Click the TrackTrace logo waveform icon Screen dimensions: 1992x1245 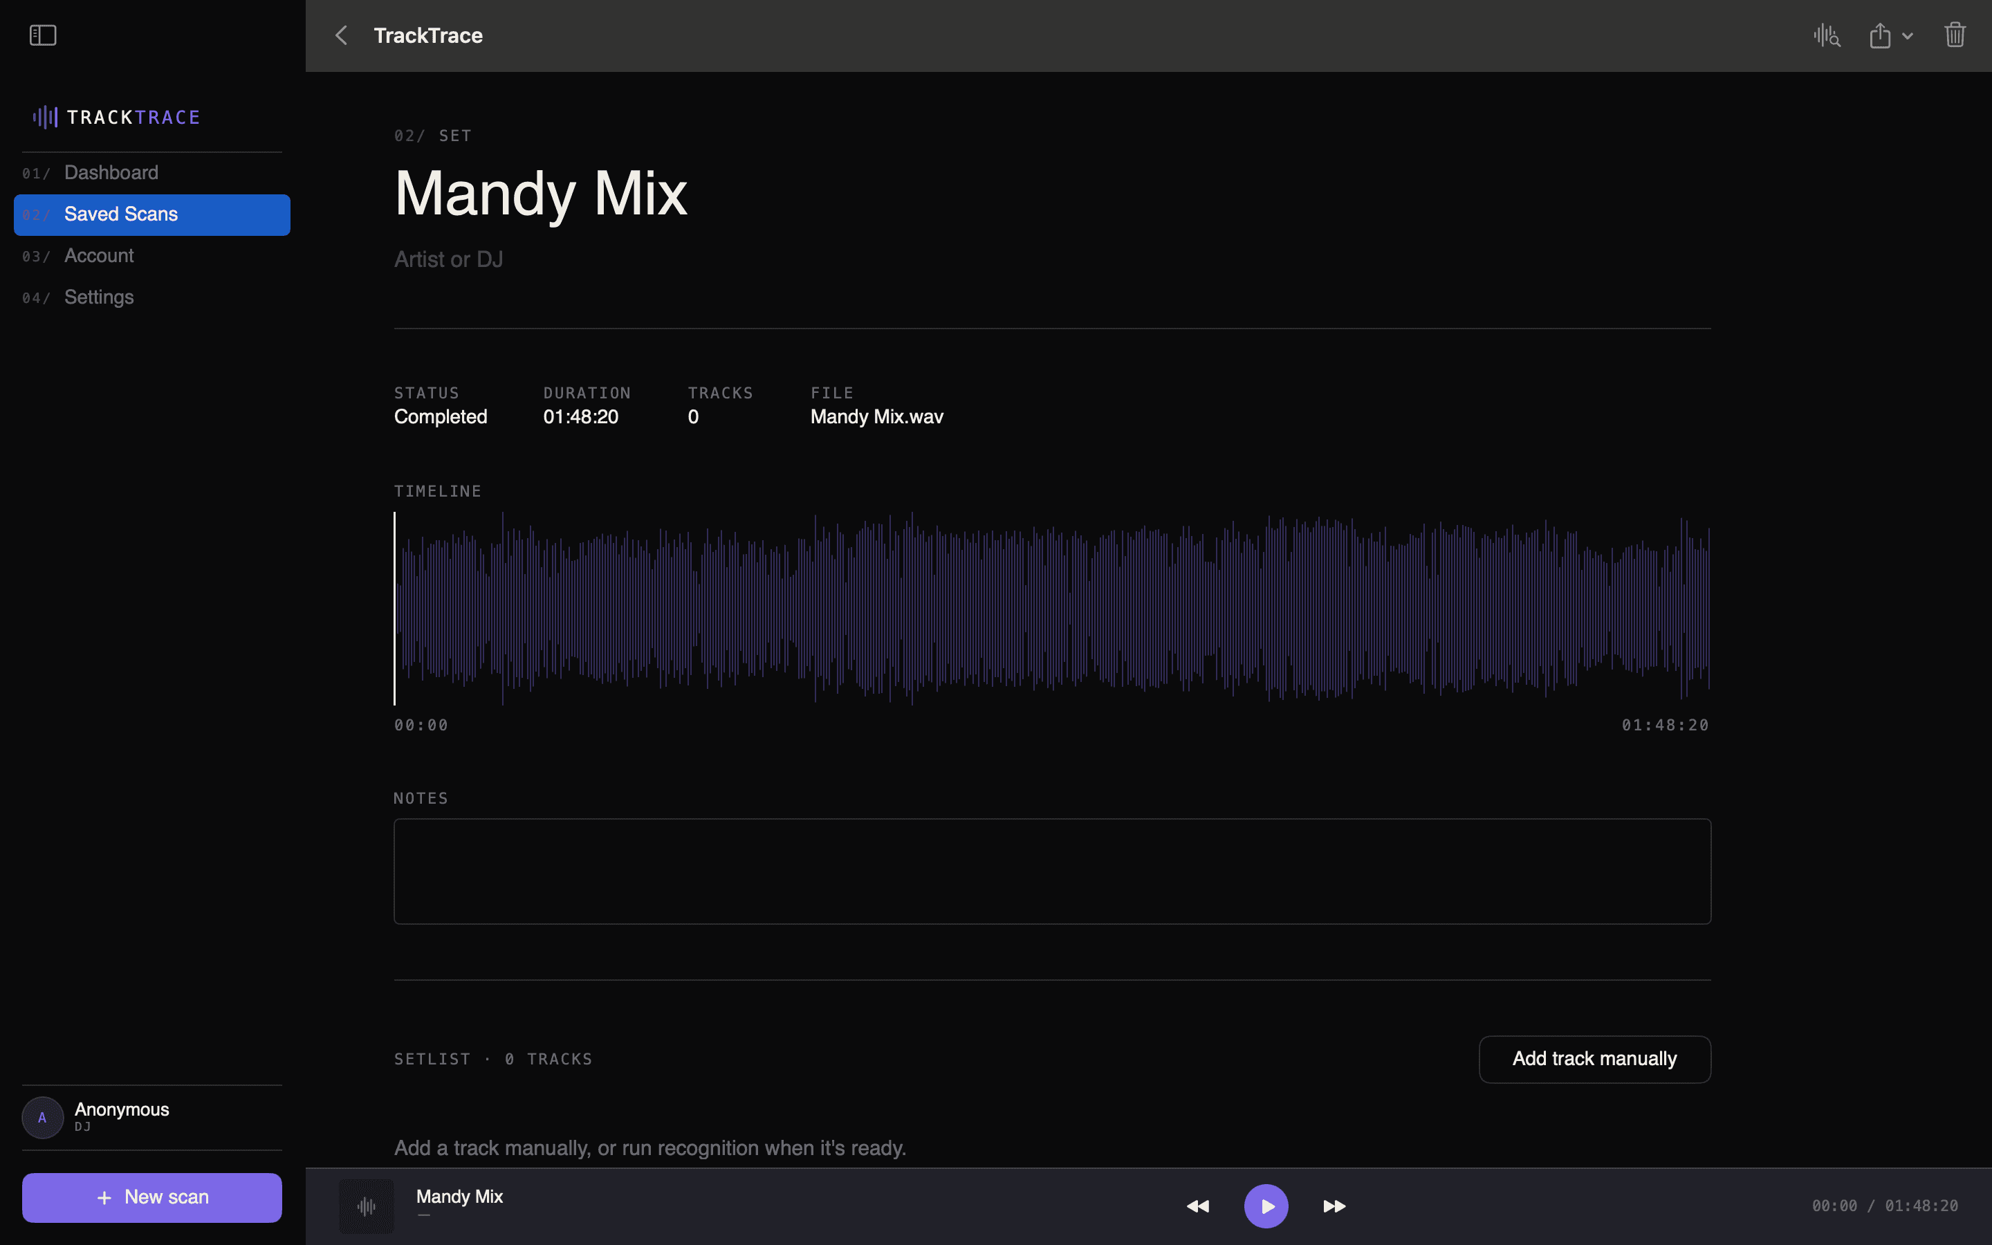(44, 117)
